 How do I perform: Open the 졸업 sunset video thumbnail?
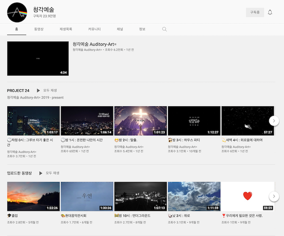33,196
